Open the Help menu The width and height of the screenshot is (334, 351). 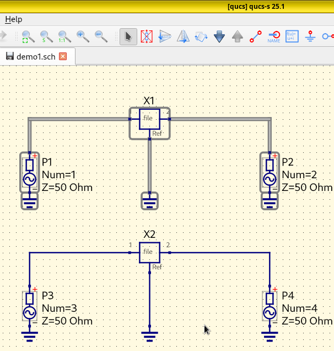pos(14,19)
